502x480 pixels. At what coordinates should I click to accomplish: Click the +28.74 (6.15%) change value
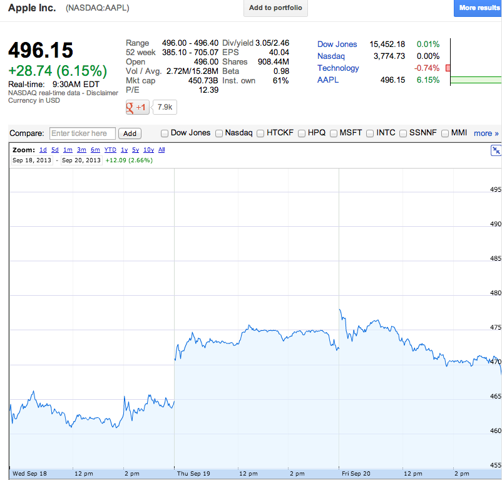coord(58,71)
